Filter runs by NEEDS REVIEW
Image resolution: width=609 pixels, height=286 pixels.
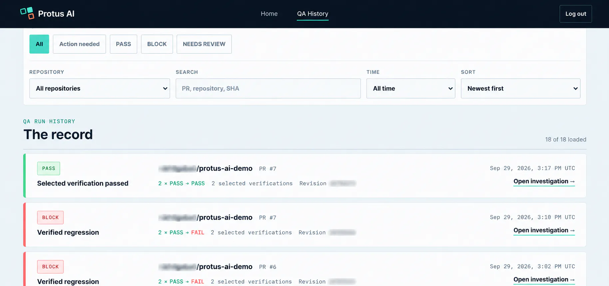204,44
